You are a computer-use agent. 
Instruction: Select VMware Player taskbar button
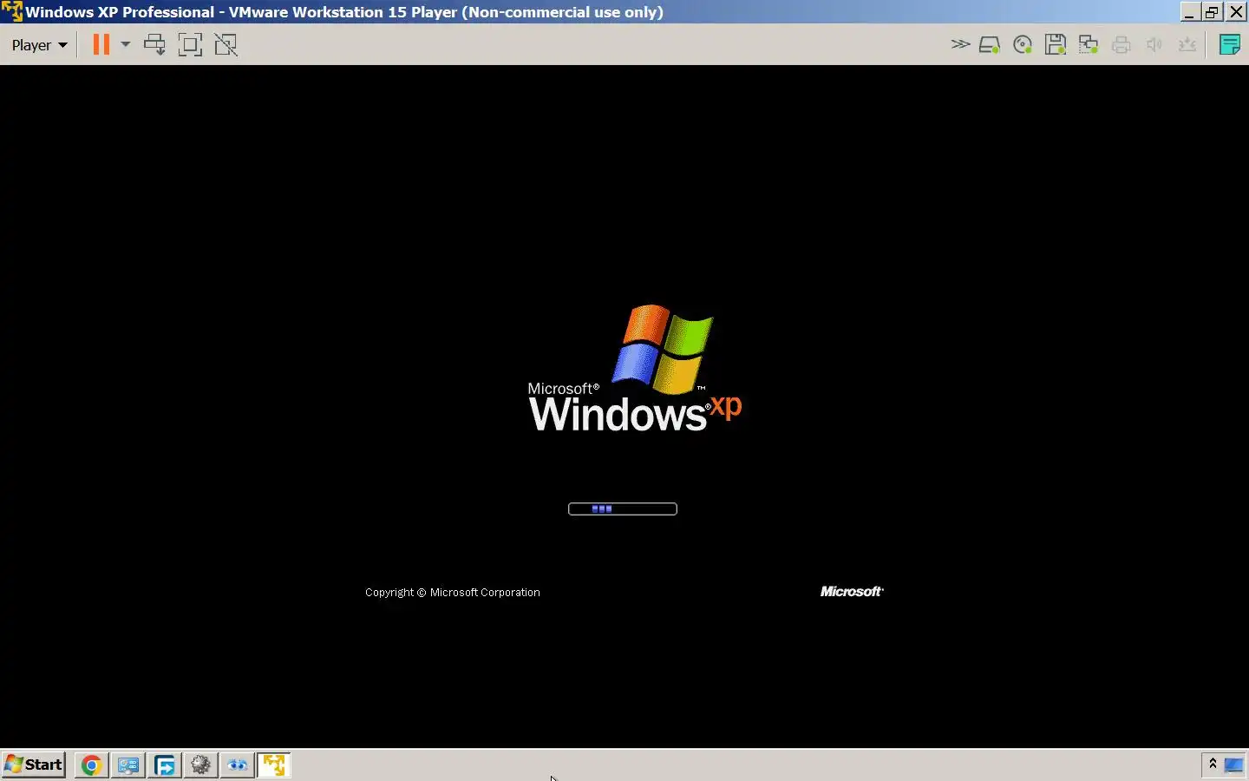274,765
